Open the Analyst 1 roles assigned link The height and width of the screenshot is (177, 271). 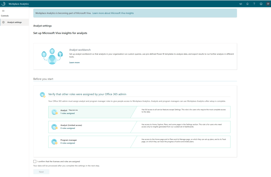67,113
